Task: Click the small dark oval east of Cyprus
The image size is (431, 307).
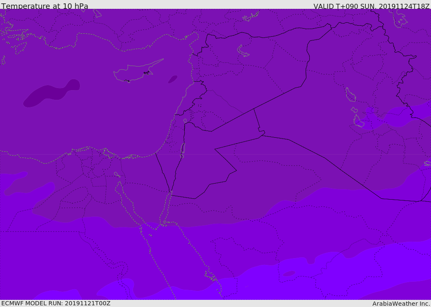Action: click(173, 79)
